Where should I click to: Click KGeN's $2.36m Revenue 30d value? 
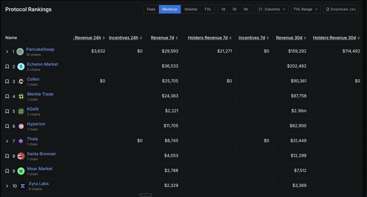pyautogui.click(x=299, y=111)
